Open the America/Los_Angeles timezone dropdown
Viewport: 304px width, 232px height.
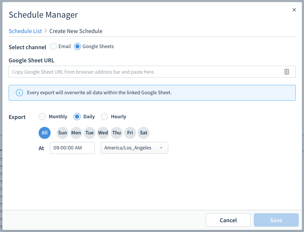(x=134, y=148)
